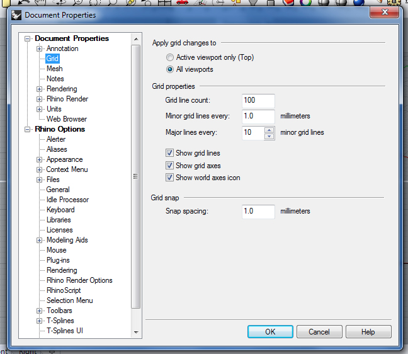408x354 pixels.
Task: Select the Grid page in the tree
Action: [x=52, y=59]
